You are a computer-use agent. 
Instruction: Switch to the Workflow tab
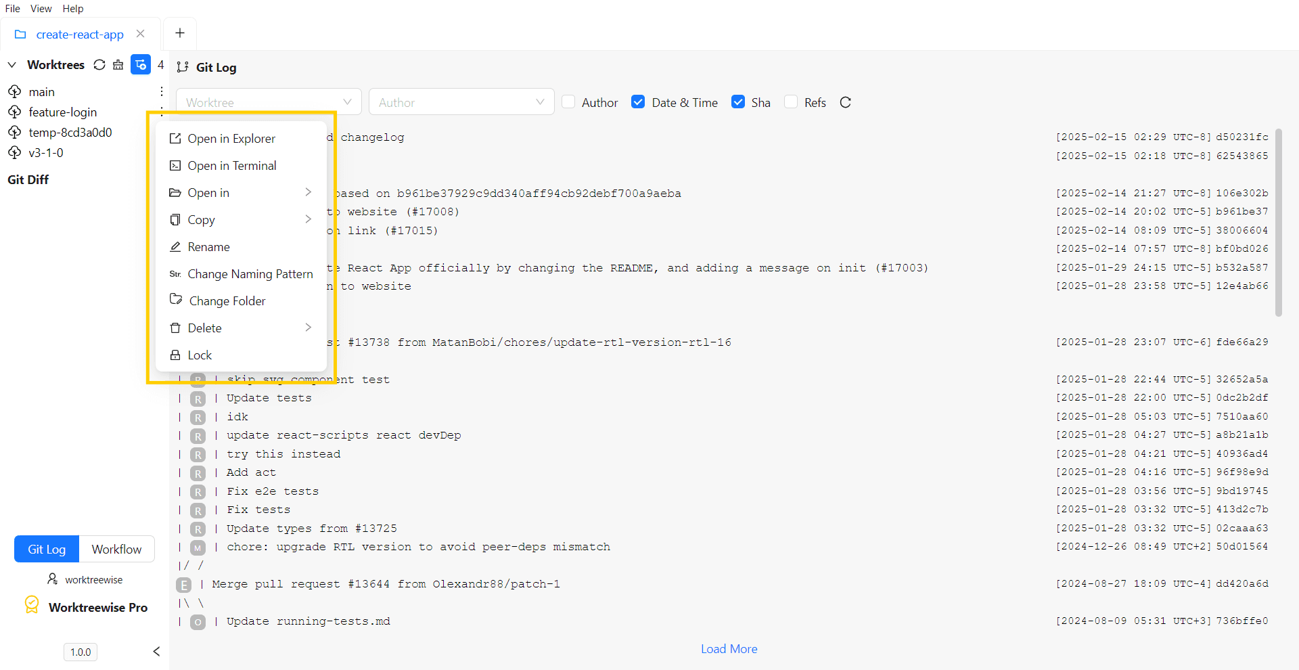point(116,549)
